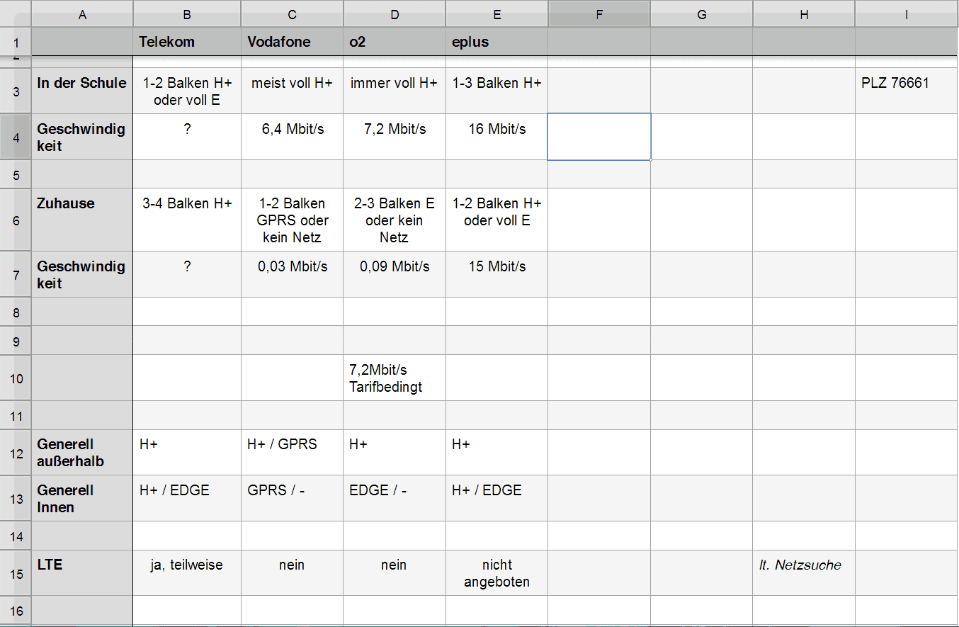Select the '?' cell in Zuhause Geschwindigkeit row
Viewport: 959px width, 627px height.
[187, 274]
